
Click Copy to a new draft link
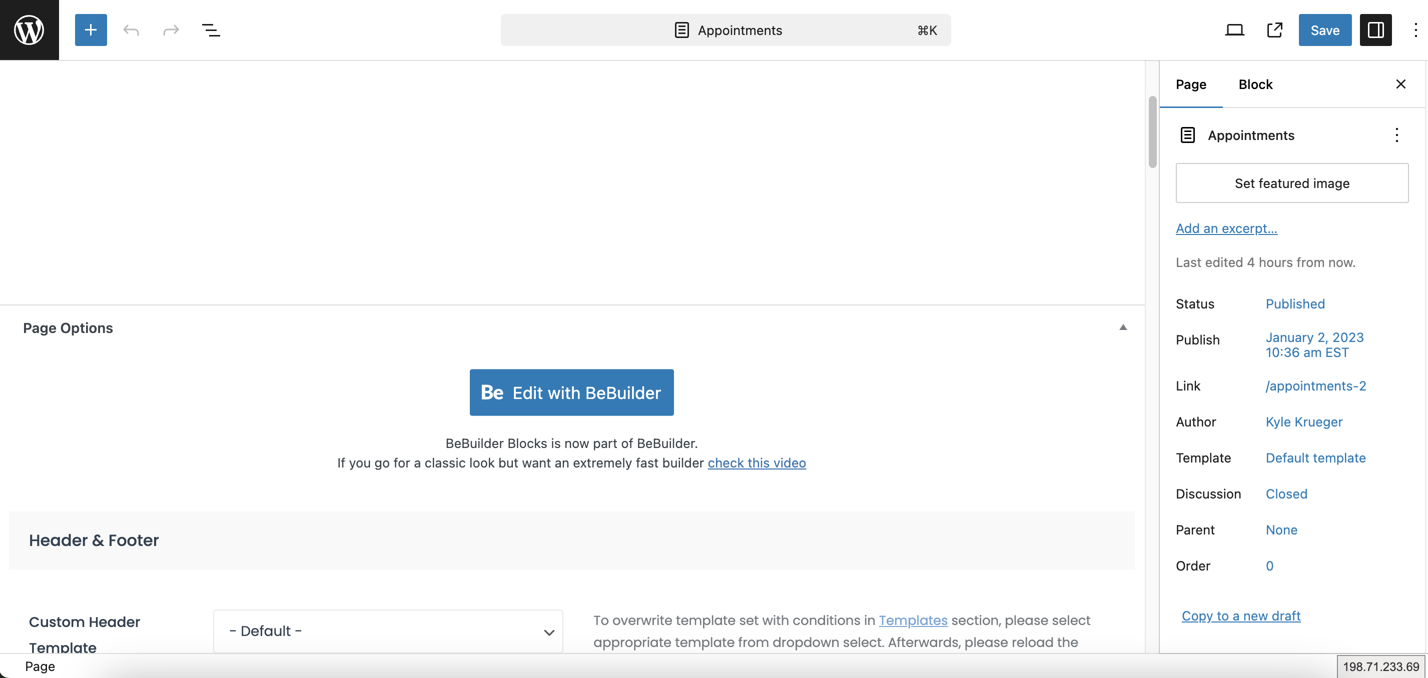1240,616
